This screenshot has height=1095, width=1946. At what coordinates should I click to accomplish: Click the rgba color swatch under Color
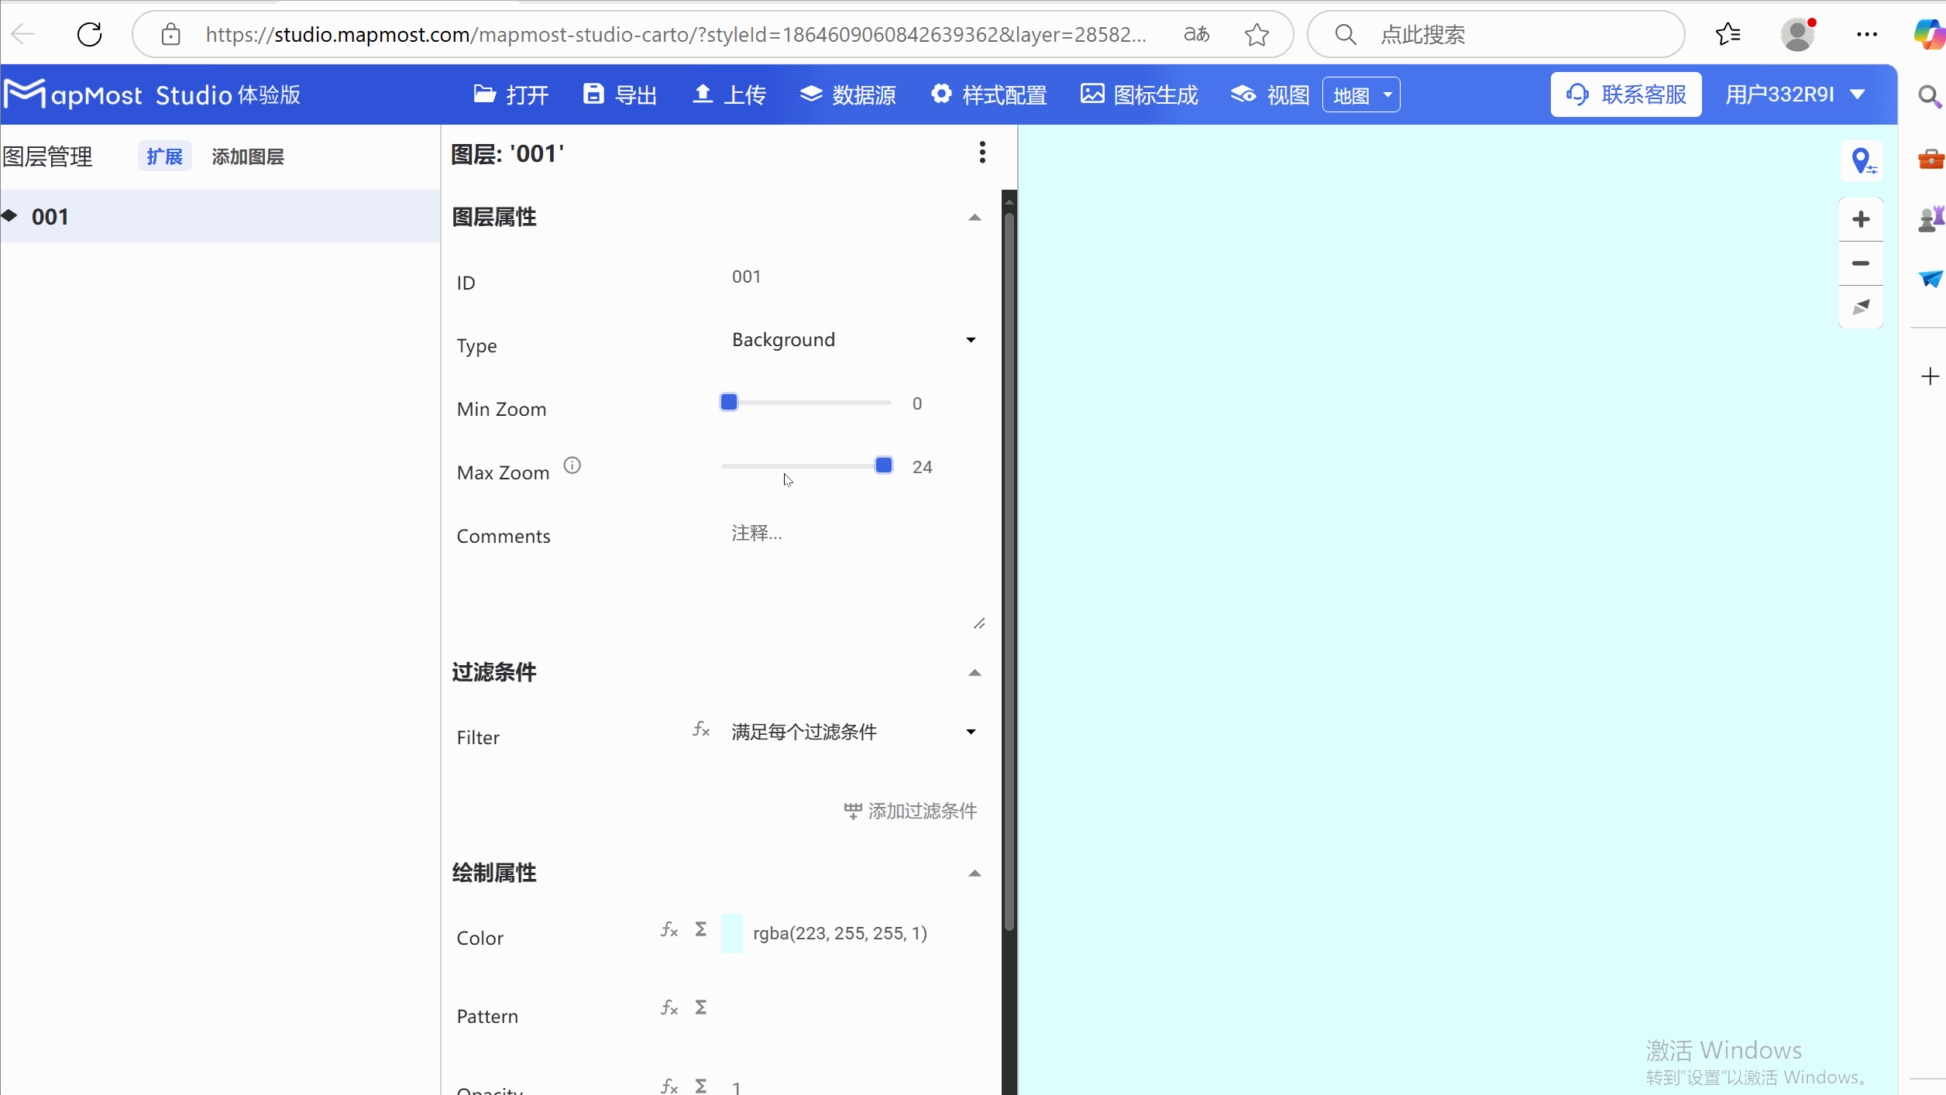click(x=731, y=933)
